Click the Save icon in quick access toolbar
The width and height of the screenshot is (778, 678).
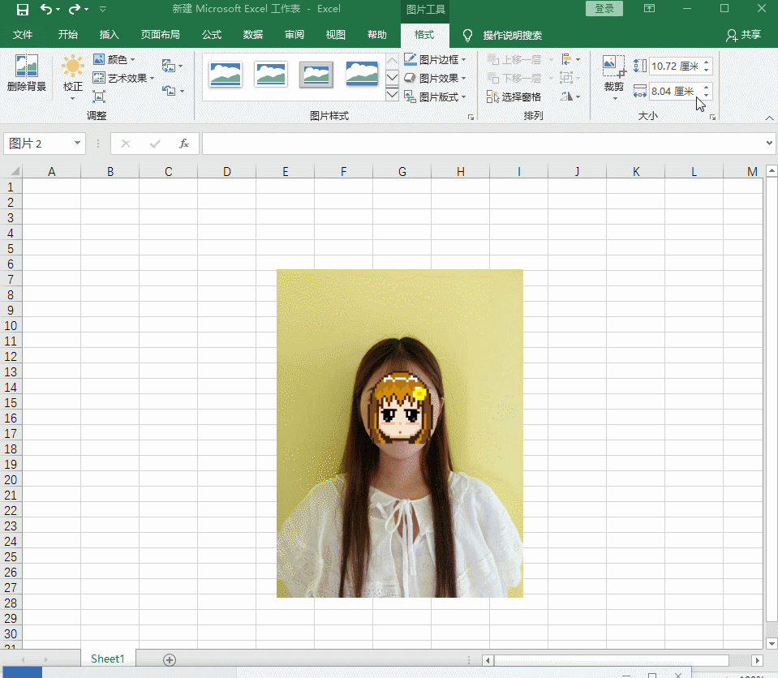(23, 10)
